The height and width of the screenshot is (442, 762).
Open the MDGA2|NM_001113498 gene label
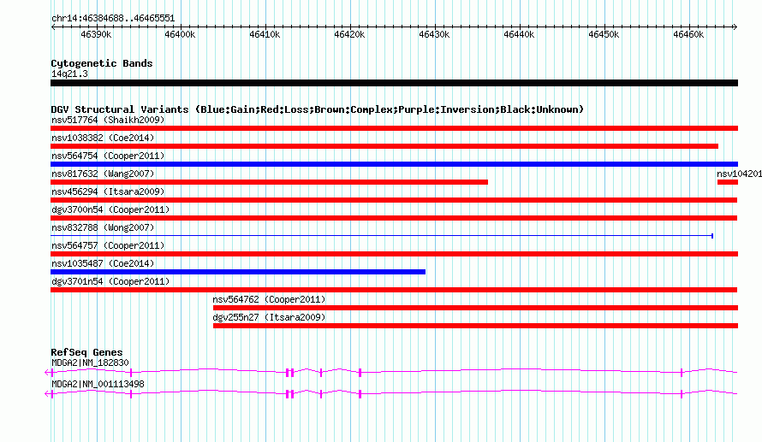pos(98,384)
